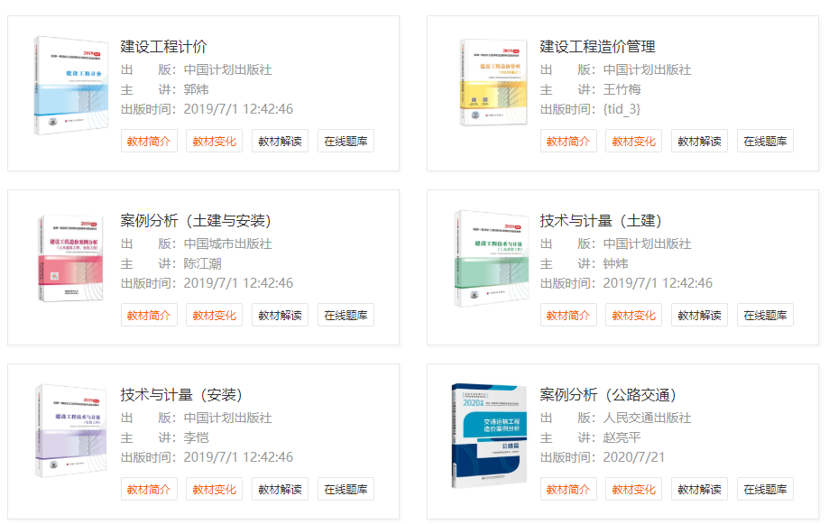
Task: Select the lecturer name 赵亮平
Action: [x=622, y=437]
